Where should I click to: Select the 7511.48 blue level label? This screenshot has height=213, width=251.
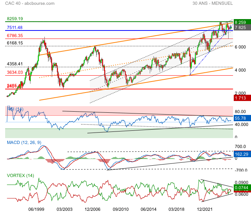[15, 28]
